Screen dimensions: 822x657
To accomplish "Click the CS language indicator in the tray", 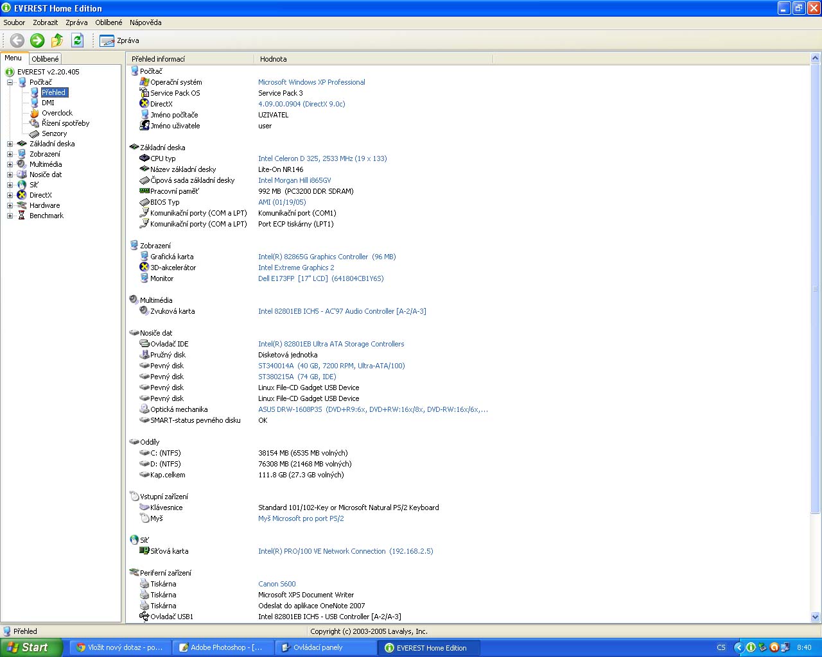I will [721, 647].
